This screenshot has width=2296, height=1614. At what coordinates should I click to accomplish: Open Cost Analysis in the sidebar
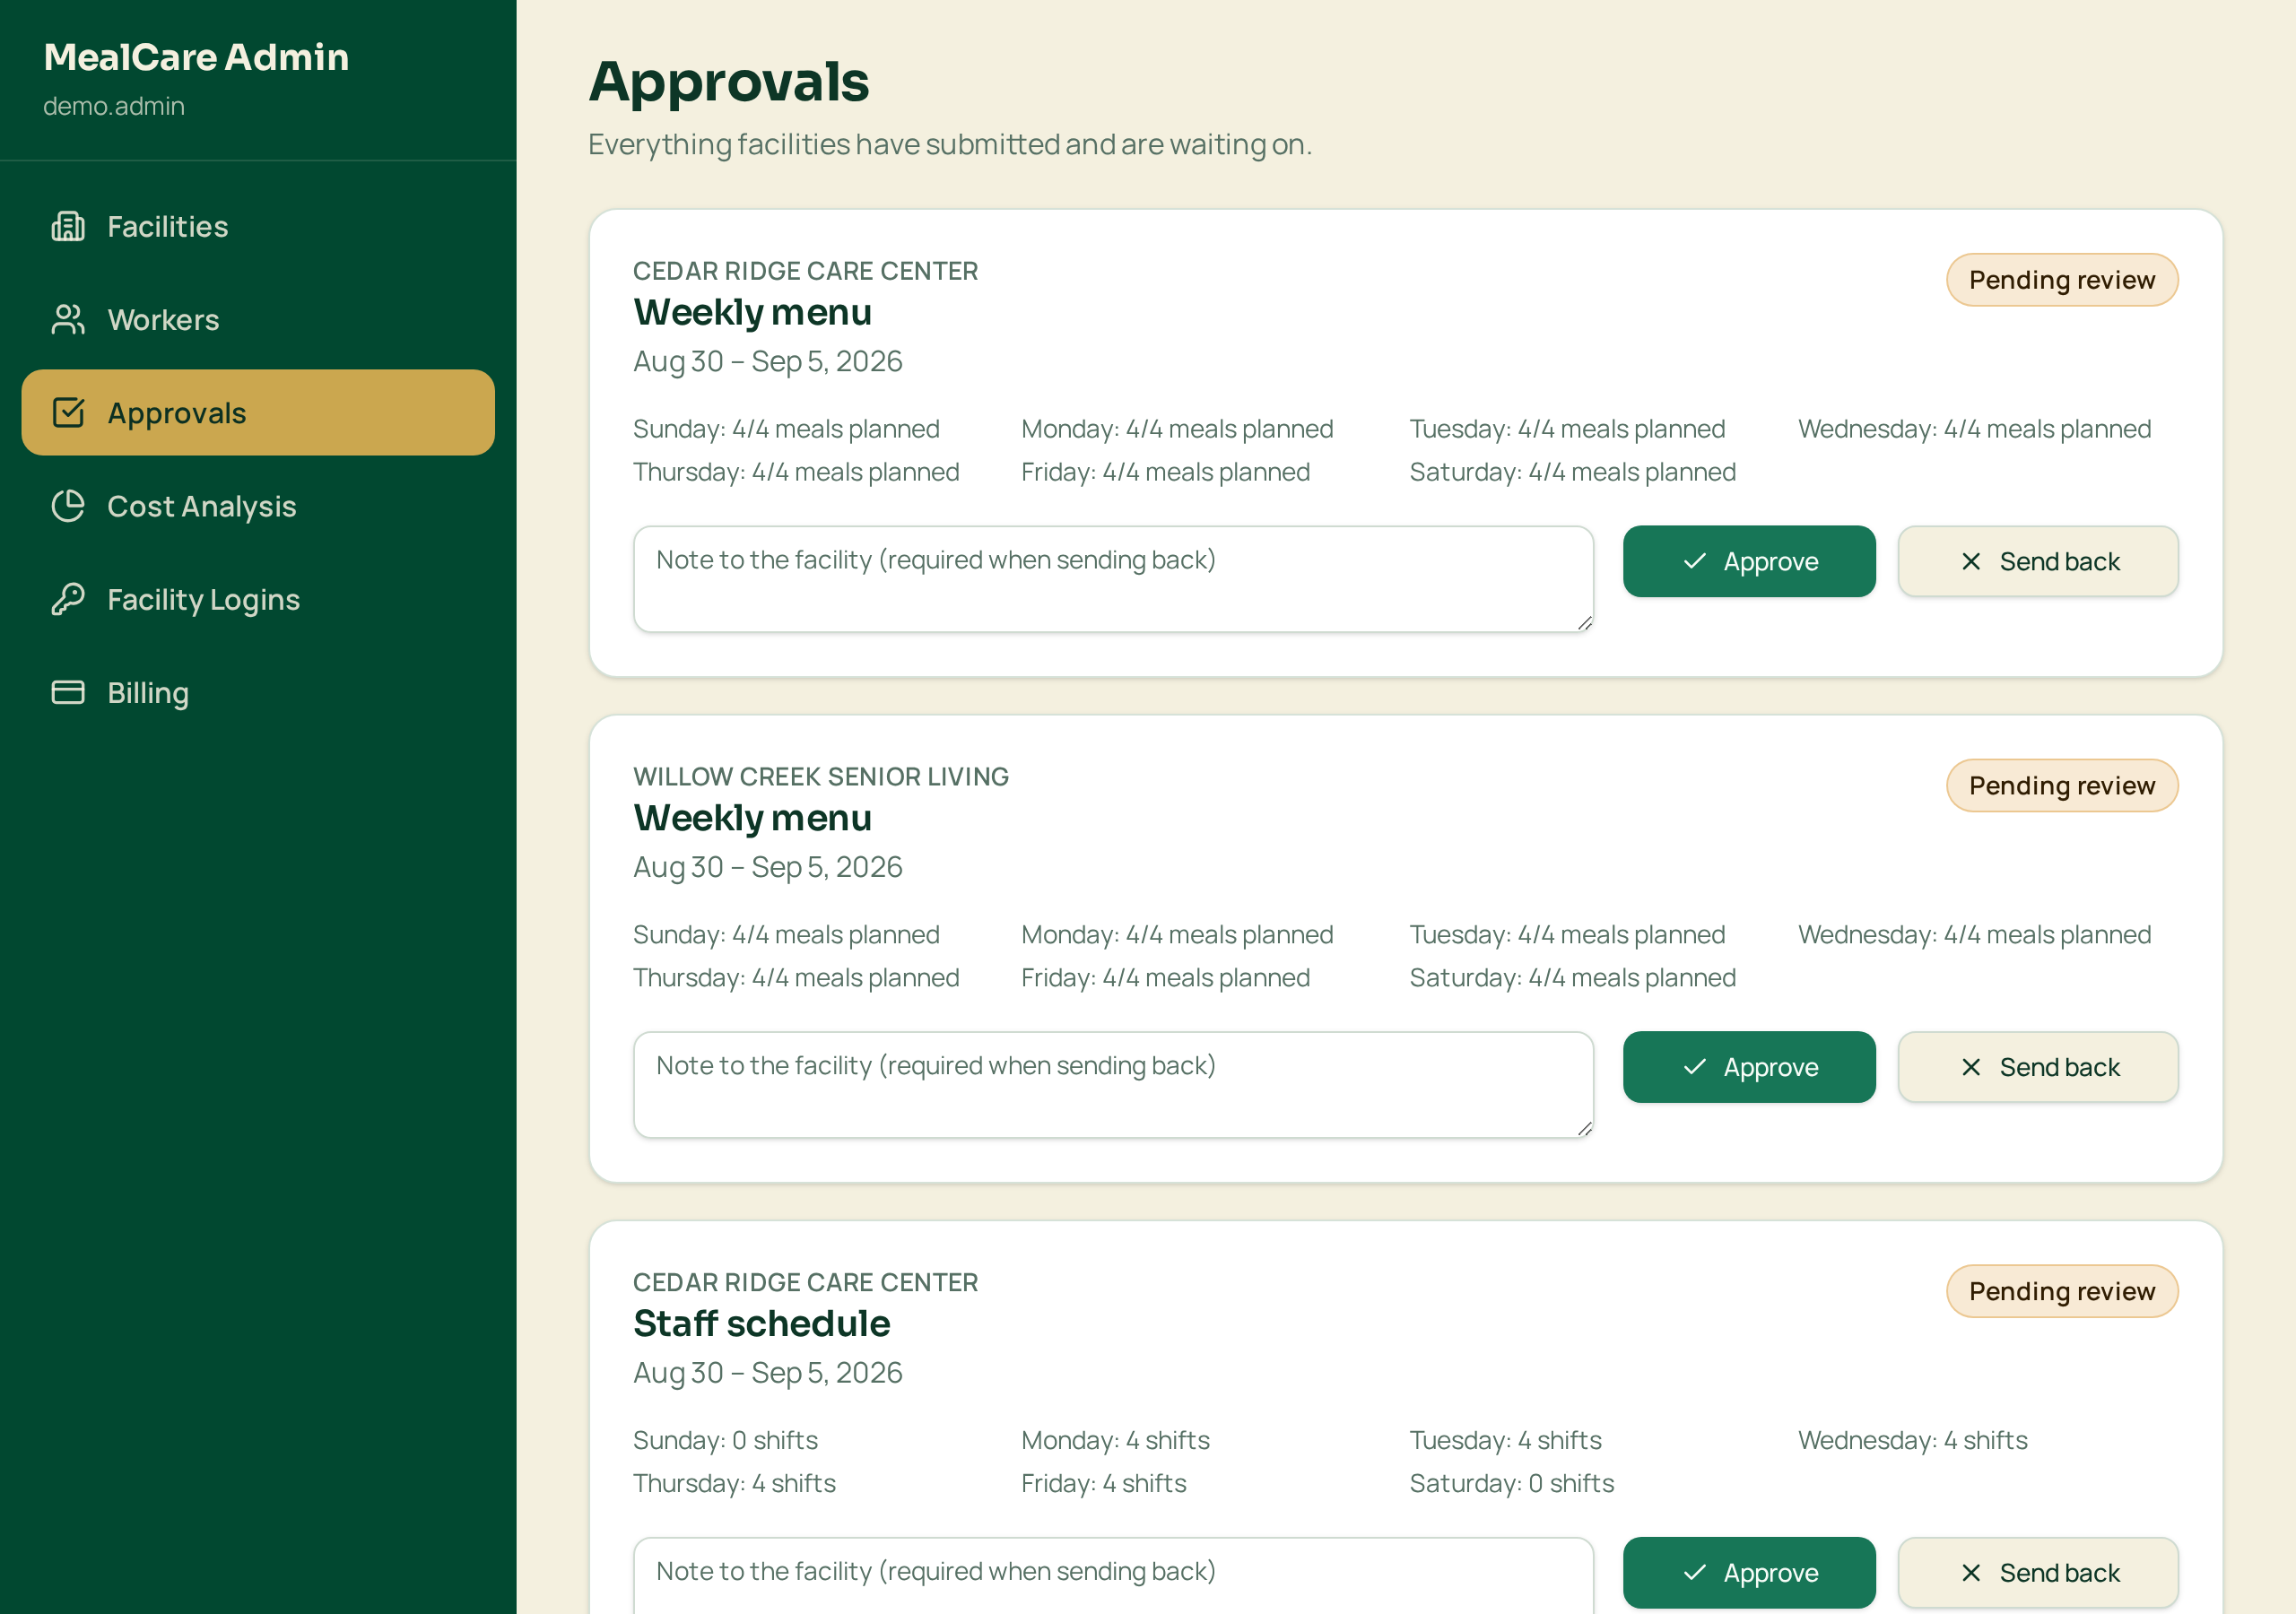tap(258, 506)
